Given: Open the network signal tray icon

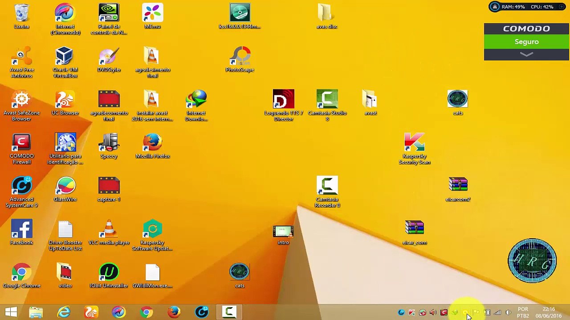Looking at the screenshot, I should tap(497, 312).
